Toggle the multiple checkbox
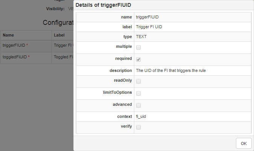Image resolution: width=254 pixels, height=151 pixels. click(x=138, y=47)
